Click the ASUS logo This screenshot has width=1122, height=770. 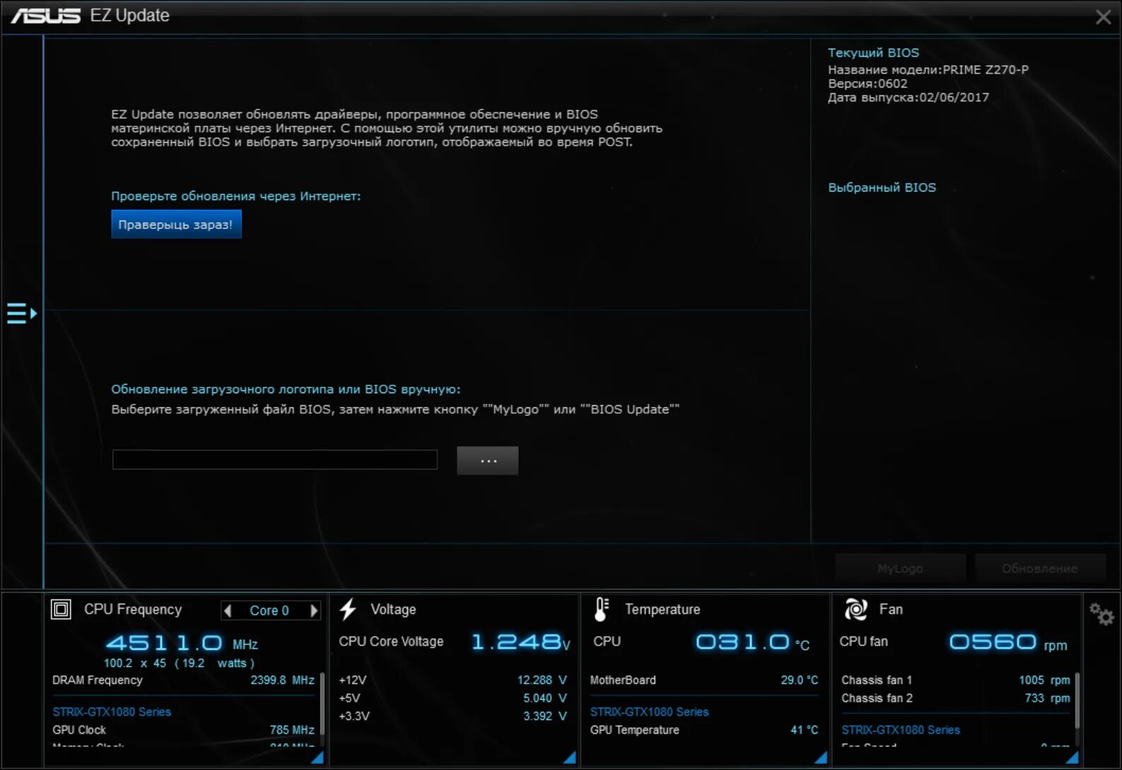[46, 16]
